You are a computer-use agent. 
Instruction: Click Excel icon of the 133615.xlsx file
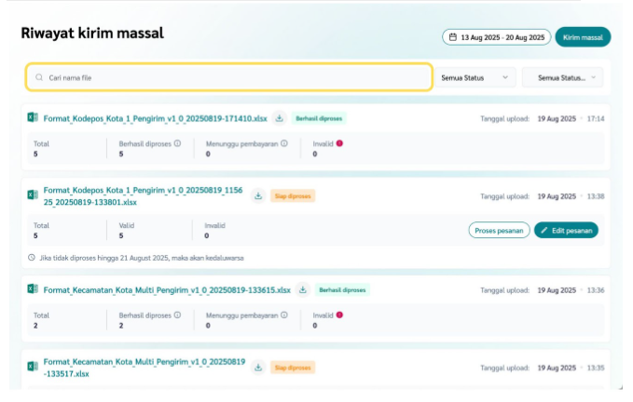pyautogui.click(x=33, y=289)
